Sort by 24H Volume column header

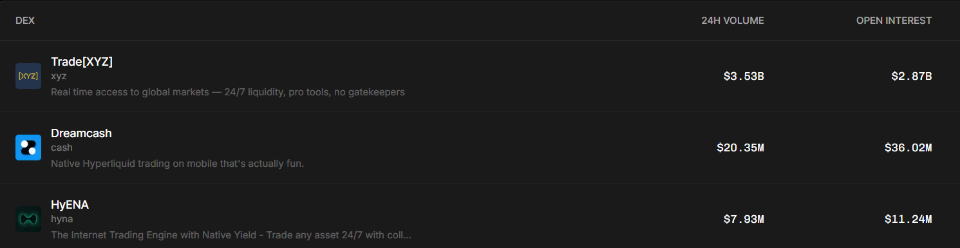coord(733,21)
